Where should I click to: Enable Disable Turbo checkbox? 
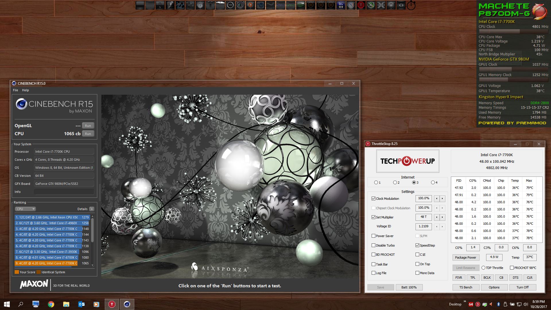pyautogui.click(x=373, y=245)
